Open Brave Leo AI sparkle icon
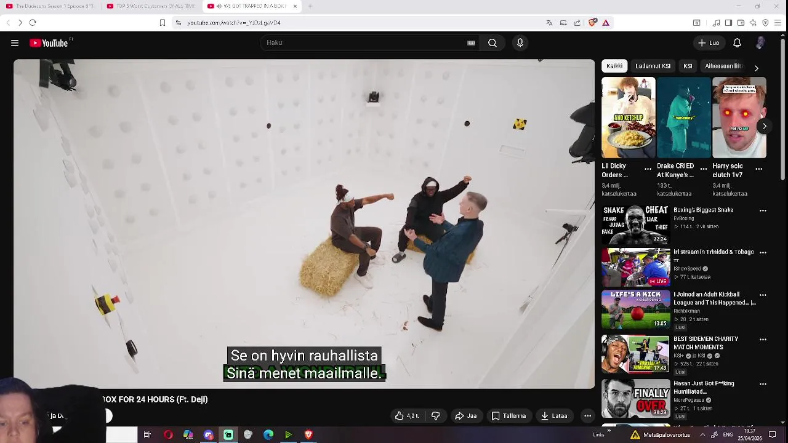 point(753,23)
